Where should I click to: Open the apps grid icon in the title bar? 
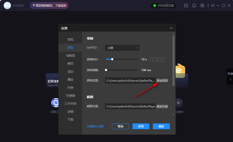point(202,6)
